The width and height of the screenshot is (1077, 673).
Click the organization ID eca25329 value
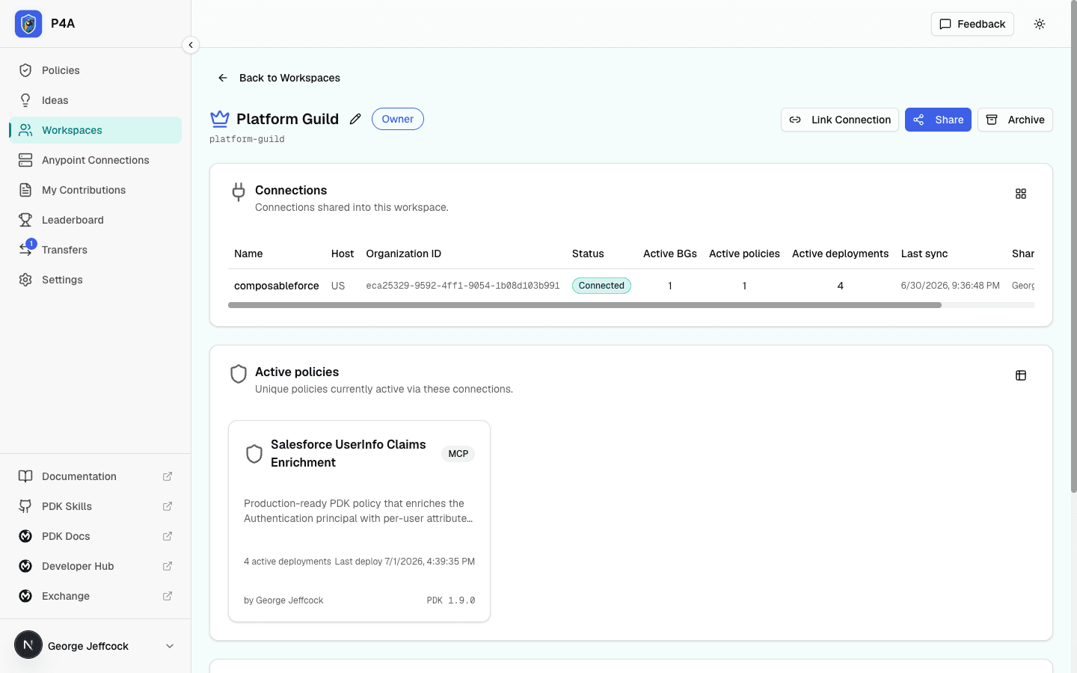click(463, 286)
